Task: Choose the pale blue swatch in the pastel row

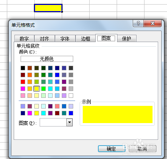Action: (57, 96)
